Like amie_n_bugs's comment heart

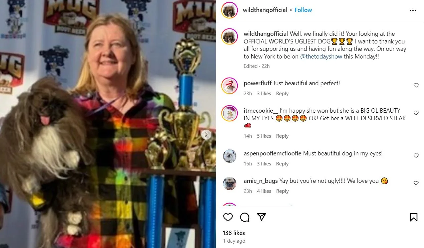[x=416, y=183]
